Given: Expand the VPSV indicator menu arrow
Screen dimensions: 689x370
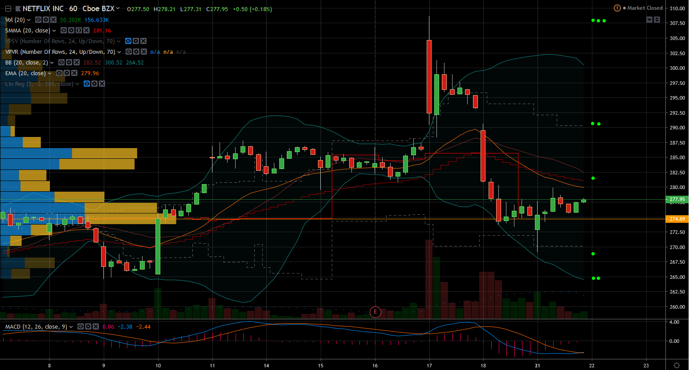Looking at the screenshot, I should (x=119, y=41).
